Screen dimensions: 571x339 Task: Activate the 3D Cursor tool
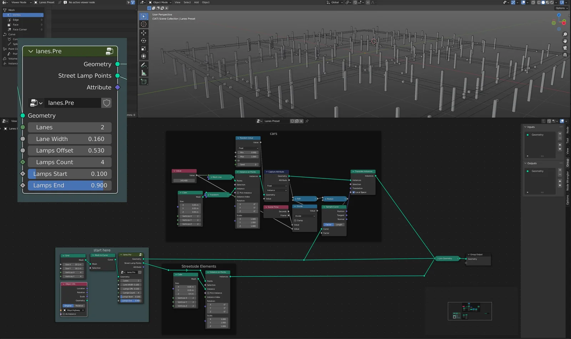[143, 24]
